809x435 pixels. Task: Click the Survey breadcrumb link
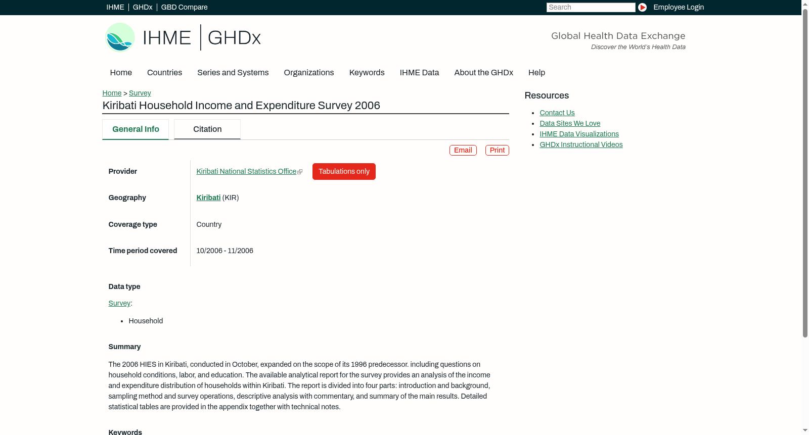coord(140,93)
